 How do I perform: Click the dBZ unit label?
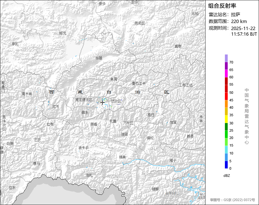click(x=227, y=176)
